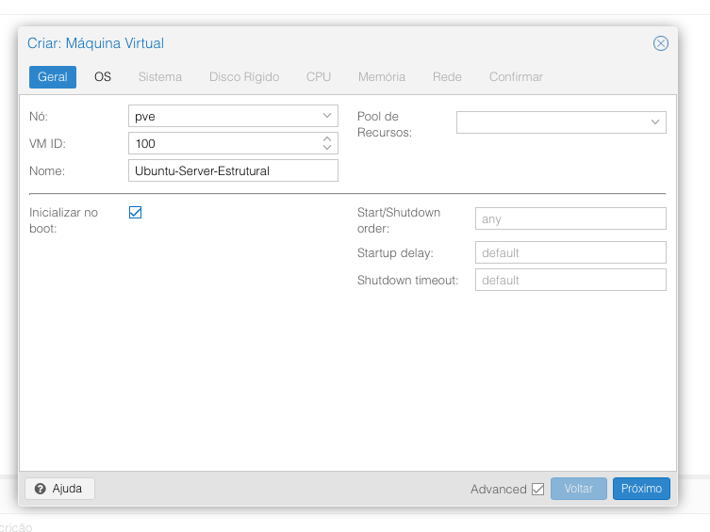Close the Criar Máquina Virtual dialog
Viewport: 710px width, 532px height.
(661, 43)
